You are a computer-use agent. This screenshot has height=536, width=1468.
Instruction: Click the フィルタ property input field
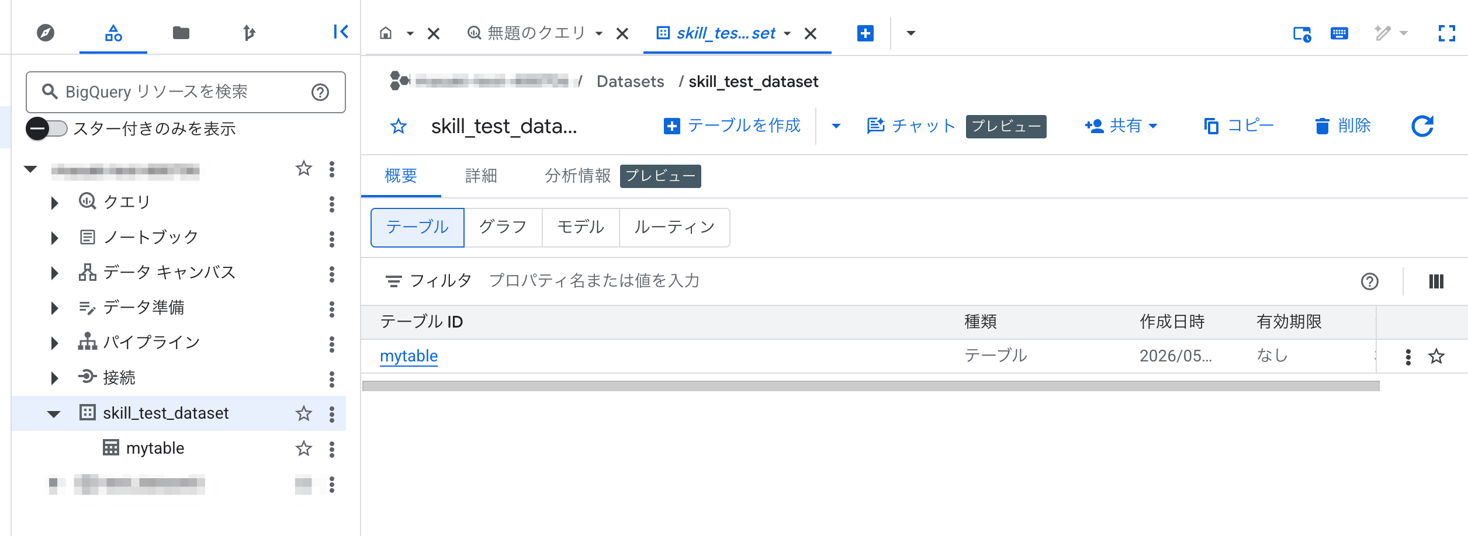(x=594, y=281)
